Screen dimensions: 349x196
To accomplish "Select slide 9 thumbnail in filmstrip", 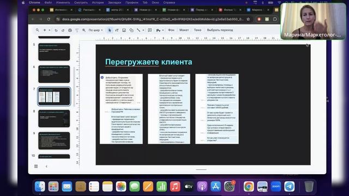I will point(54,140).
